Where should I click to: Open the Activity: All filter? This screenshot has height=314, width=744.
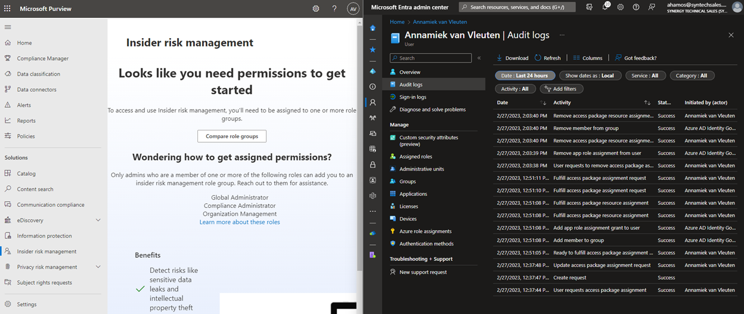coord(515,89)
